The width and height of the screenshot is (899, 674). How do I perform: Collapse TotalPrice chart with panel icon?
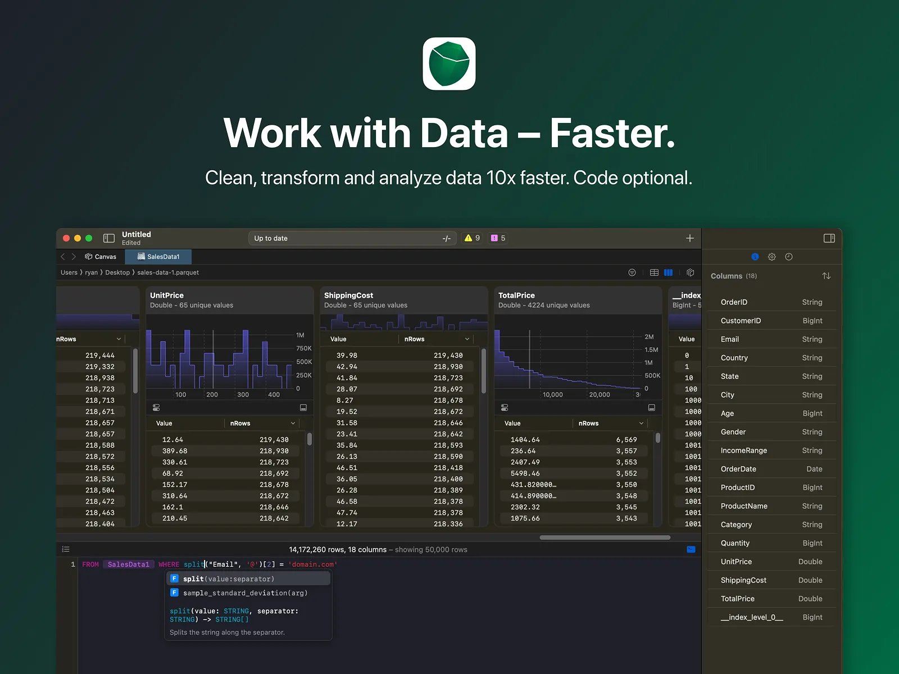click(x=652, y=407)
